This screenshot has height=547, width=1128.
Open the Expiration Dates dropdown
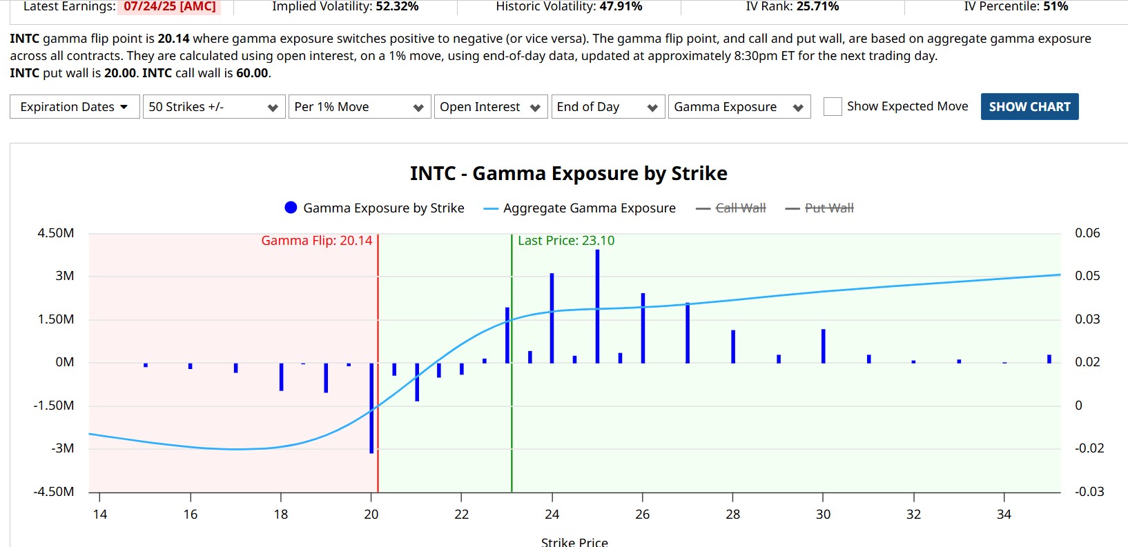(75, 107)
